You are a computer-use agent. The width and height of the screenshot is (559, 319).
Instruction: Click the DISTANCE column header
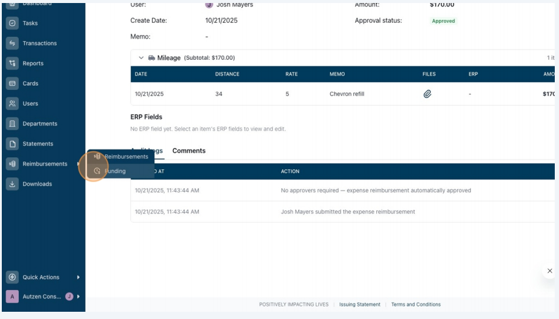pyautogui.click(x=227, y=74)
